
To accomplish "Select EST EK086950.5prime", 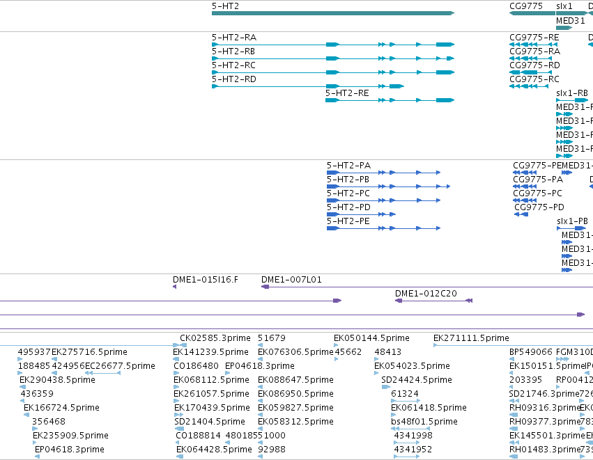I will tap(295, 395).
